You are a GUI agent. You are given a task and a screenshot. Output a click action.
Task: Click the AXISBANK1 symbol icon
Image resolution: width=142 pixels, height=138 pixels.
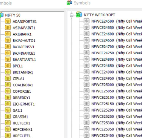click(8, 34)
